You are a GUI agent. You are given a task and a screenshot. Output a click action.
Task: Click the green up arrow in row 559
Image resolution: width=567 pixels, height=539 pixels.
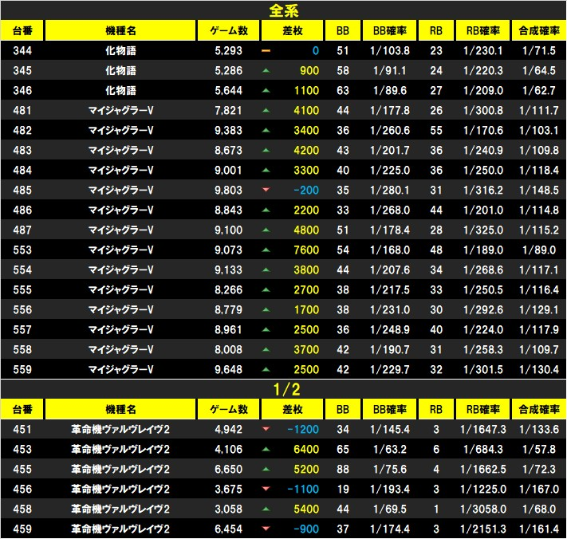pyautogui.click(x=266, y=369)
